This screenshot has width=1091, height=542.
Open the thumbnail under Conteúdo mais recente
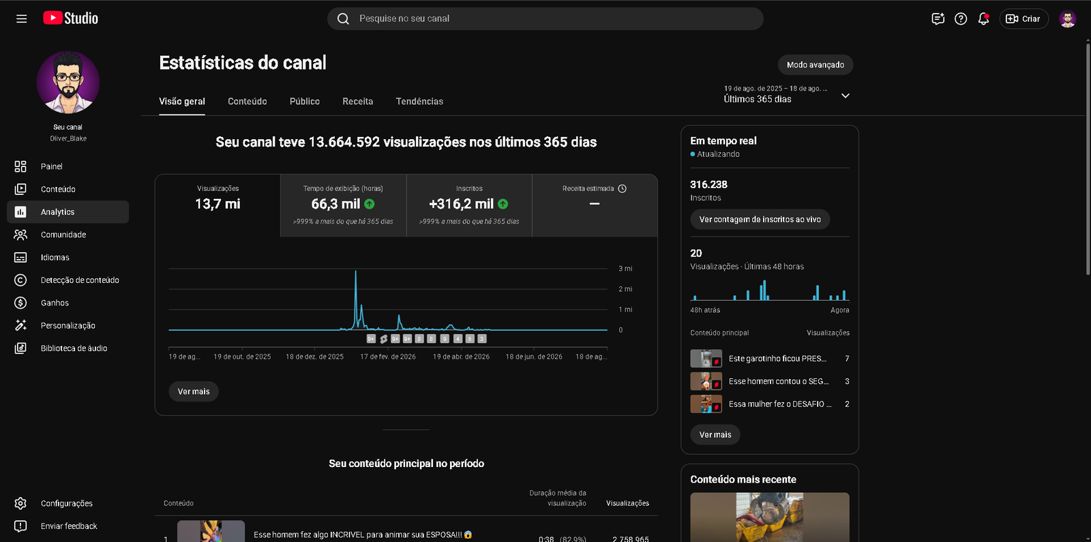tap(770, 517)
